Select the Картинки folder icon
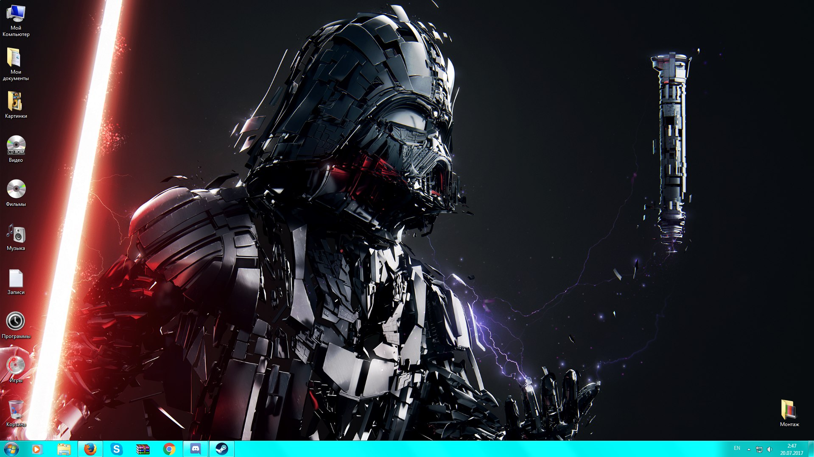Screen dimensions: 814x457 (15, 102)
